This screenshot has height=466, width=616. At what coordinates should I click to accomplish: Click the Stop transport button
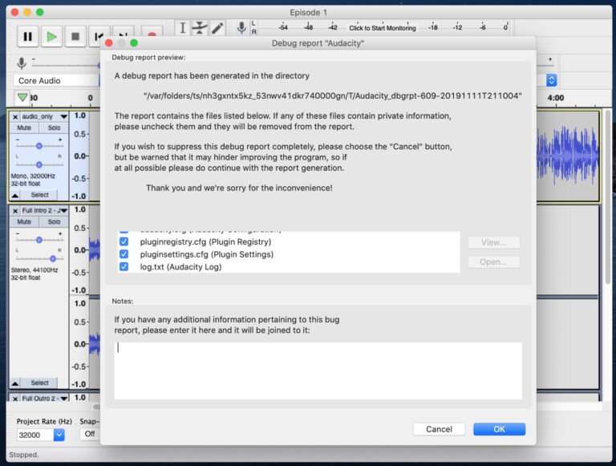75,37
